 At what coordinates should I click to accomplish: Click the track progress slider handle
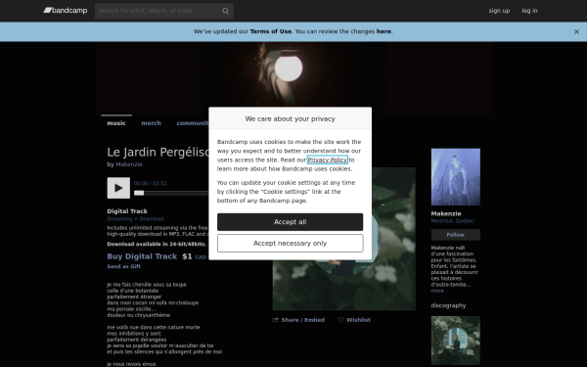tap(139, 193)
